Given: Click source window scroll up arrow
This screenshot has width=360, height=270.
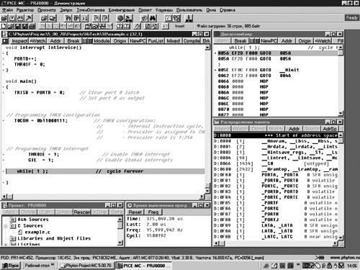Looking at the screenshot, I should pyautogui.click(x=207, y=48).
